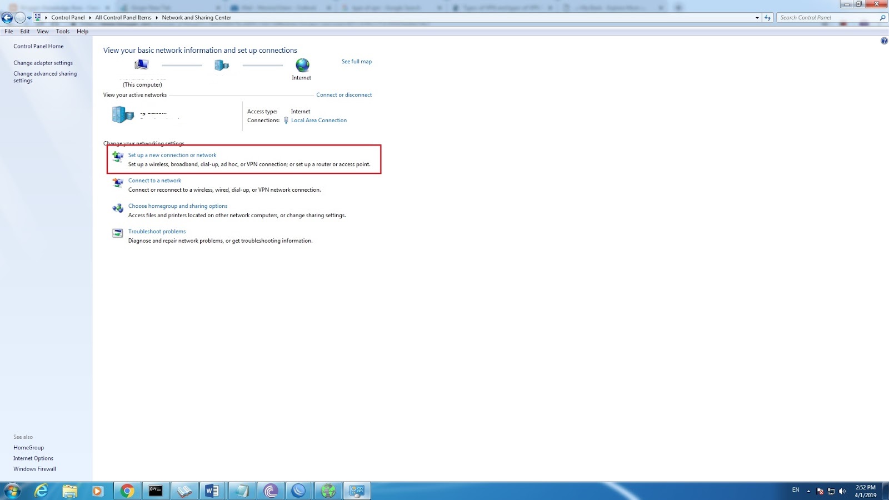Launch BitTorrent from the taskbar
The image size is (889, 500).
pyautogui.click(x=271, y=491)
